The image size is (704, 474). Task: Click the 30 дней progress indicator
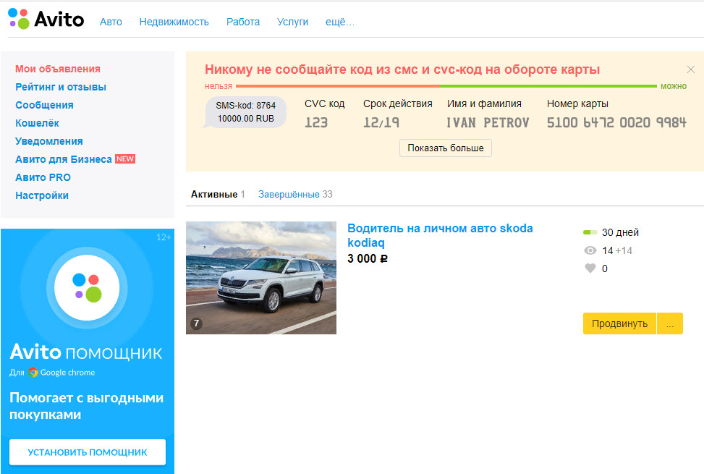pos(590,232)
